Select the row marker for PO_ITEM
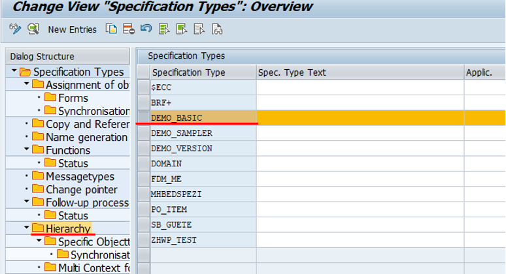This screenshot has width=506, height=274. pyautogui.click(x=143, y=209)
